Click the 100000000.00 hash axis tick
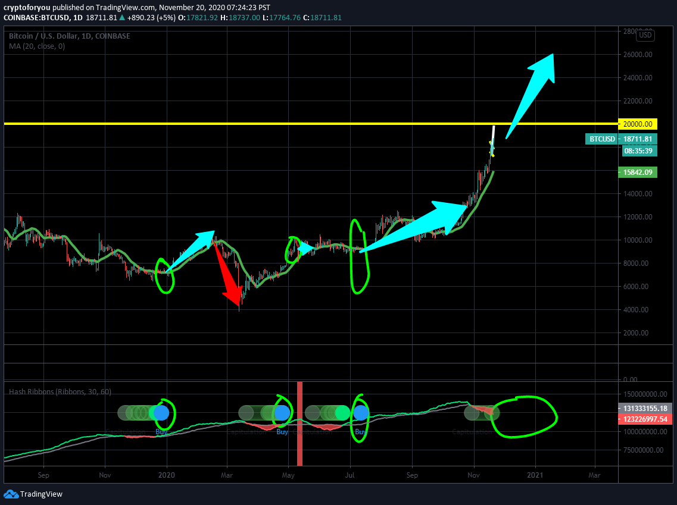This screenshot has width=677, height=505. tap(645, 432)
